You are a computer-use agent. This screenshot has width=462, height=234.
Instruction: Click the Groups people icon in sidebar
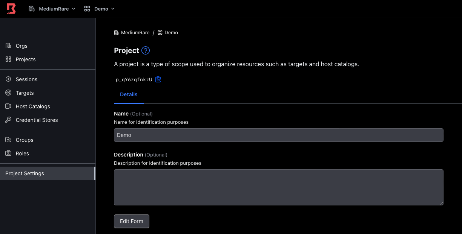point(8,140)
